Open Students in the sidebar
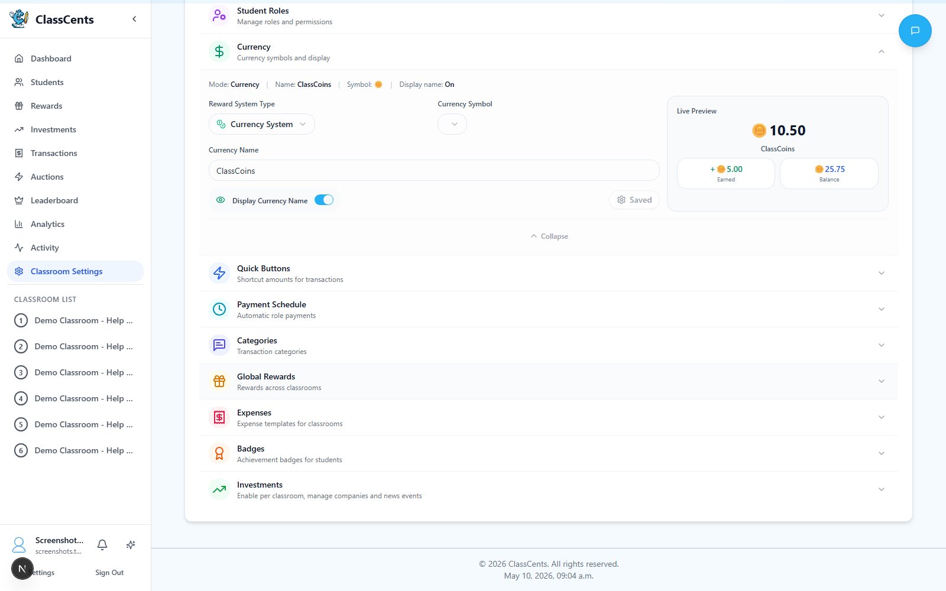This screenshot has height=591, width=946. pyautogui.click(x=75, y=82)
